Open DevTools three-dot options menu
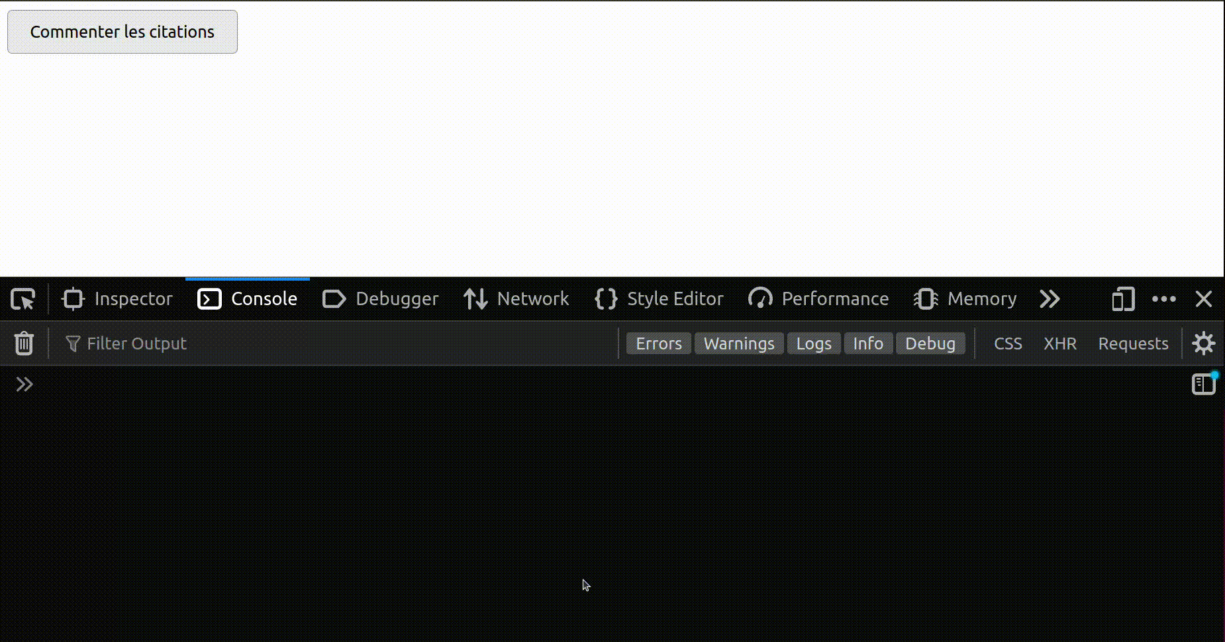Viewport: 1225px width, 642px height. point(1163,299)
